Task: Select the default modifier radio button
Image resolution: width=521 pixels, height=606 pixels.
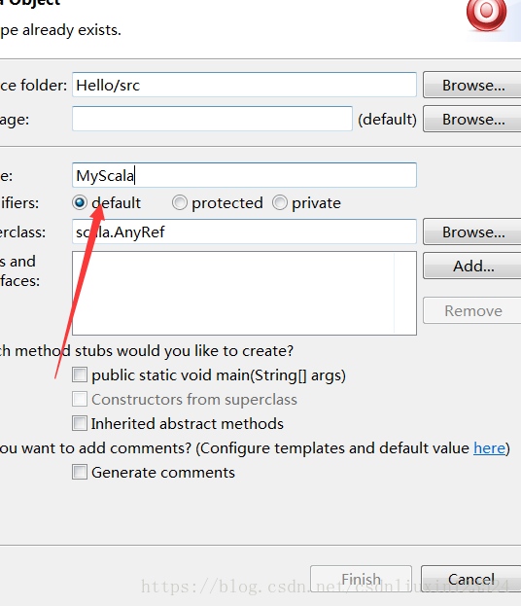Action: click(80, 202)
